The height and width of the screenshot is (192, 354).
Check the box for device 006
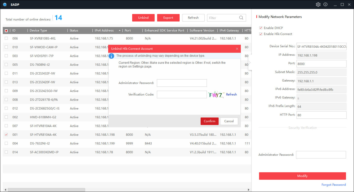point(6,38)
